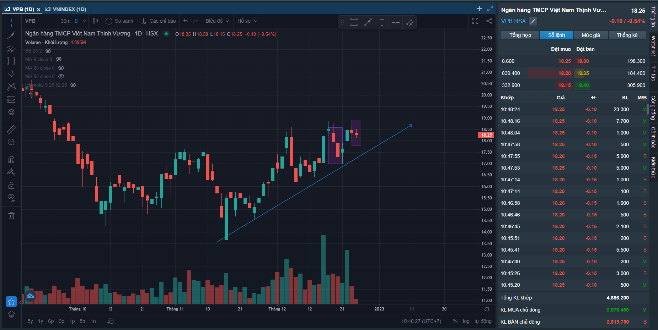Show the MA 20 close indicator
Image resolution: width=658 pixels, height=330 pixels.
click(x=61, y=68)
